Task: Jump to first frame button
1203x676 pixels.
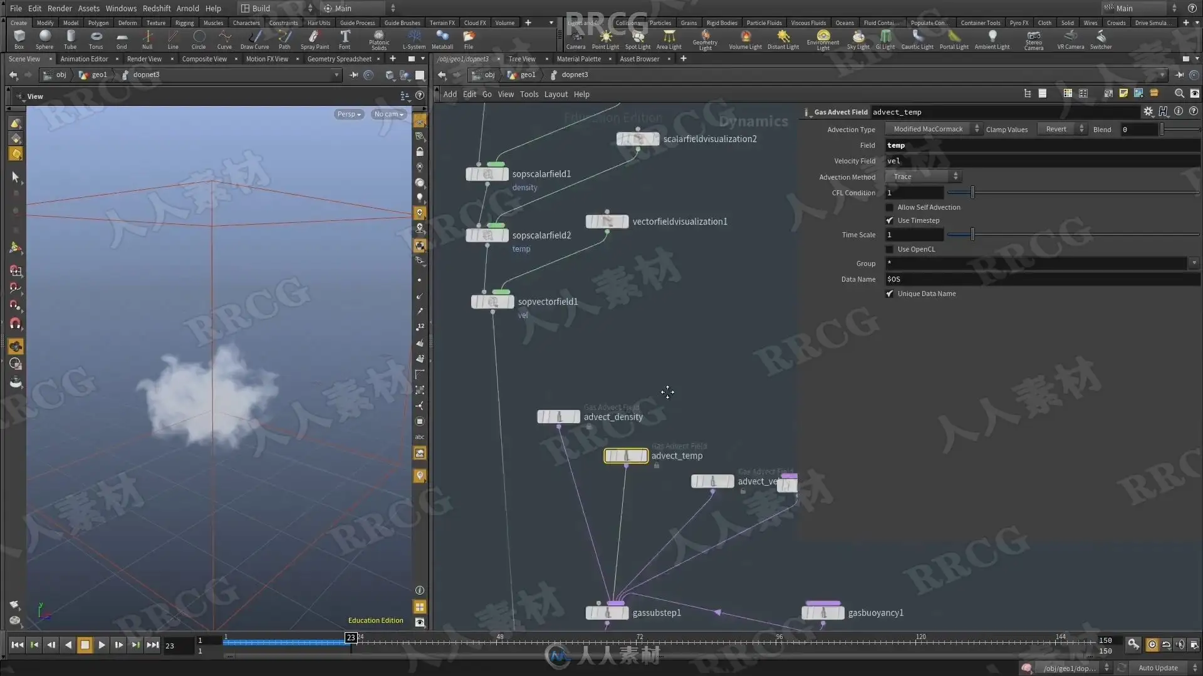Action: click(17, 645)
